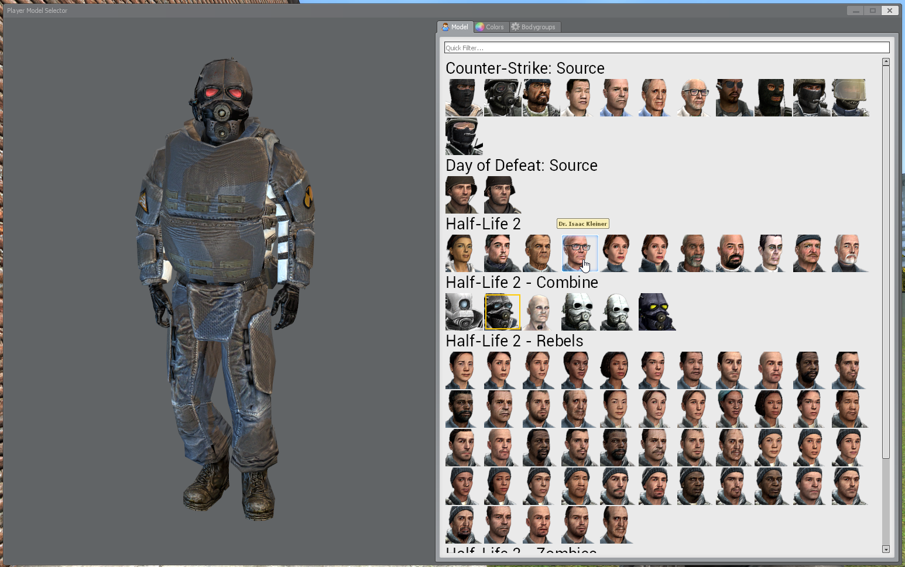
Task: Select the Dr. Isaac Kleiner model
Action: pos(580,253)
